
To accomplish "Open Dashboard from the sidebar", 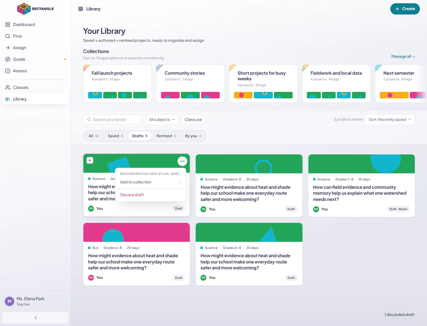I will point(35,25).
